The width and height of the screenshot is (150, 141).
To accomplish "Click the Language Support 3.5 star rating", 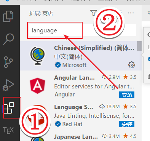I will [x=130, y=107].
